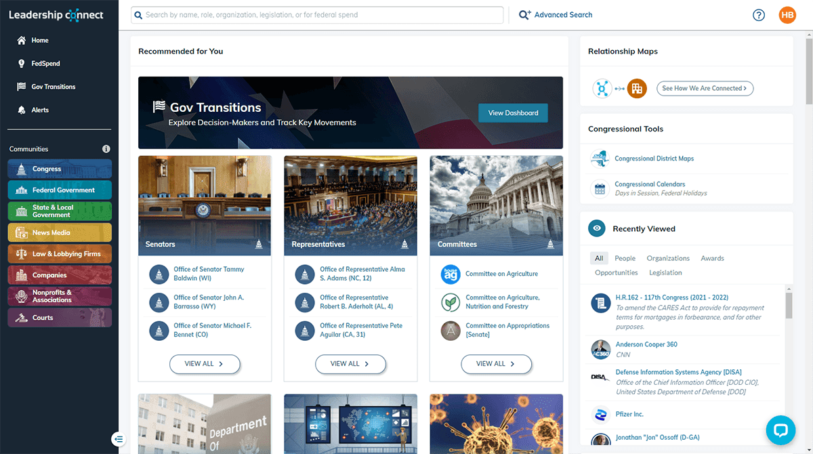Click the Gov Transitions flag icon in sidebar

[x=22, y=87]
